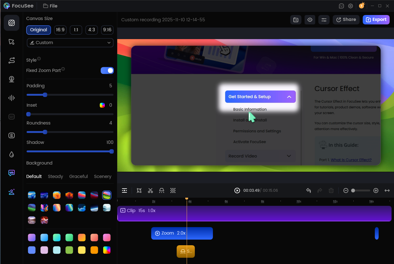Toggle the timeline tracks list icon
Image resolution: width=394 pixels, height=264 pixels.
(124, 190)
